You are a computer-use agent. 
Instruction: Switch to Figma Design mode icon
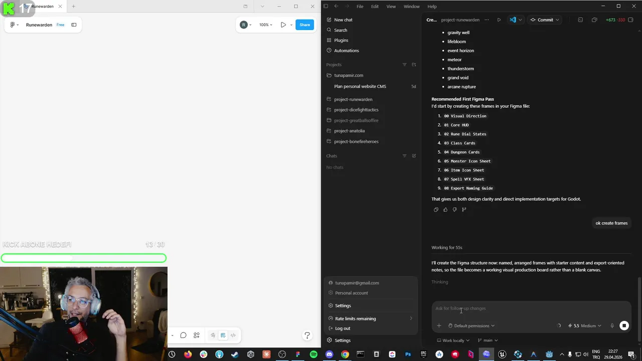pos(223,335)
